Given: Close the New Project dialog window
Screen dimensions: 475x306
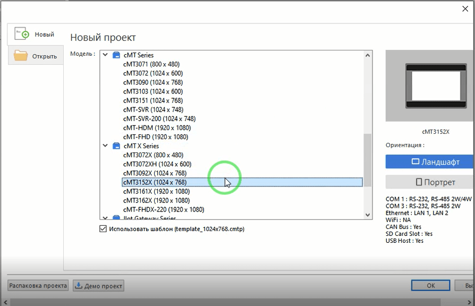Looking at the screenshot, I should pyautogui.click(x=466, y=7).
